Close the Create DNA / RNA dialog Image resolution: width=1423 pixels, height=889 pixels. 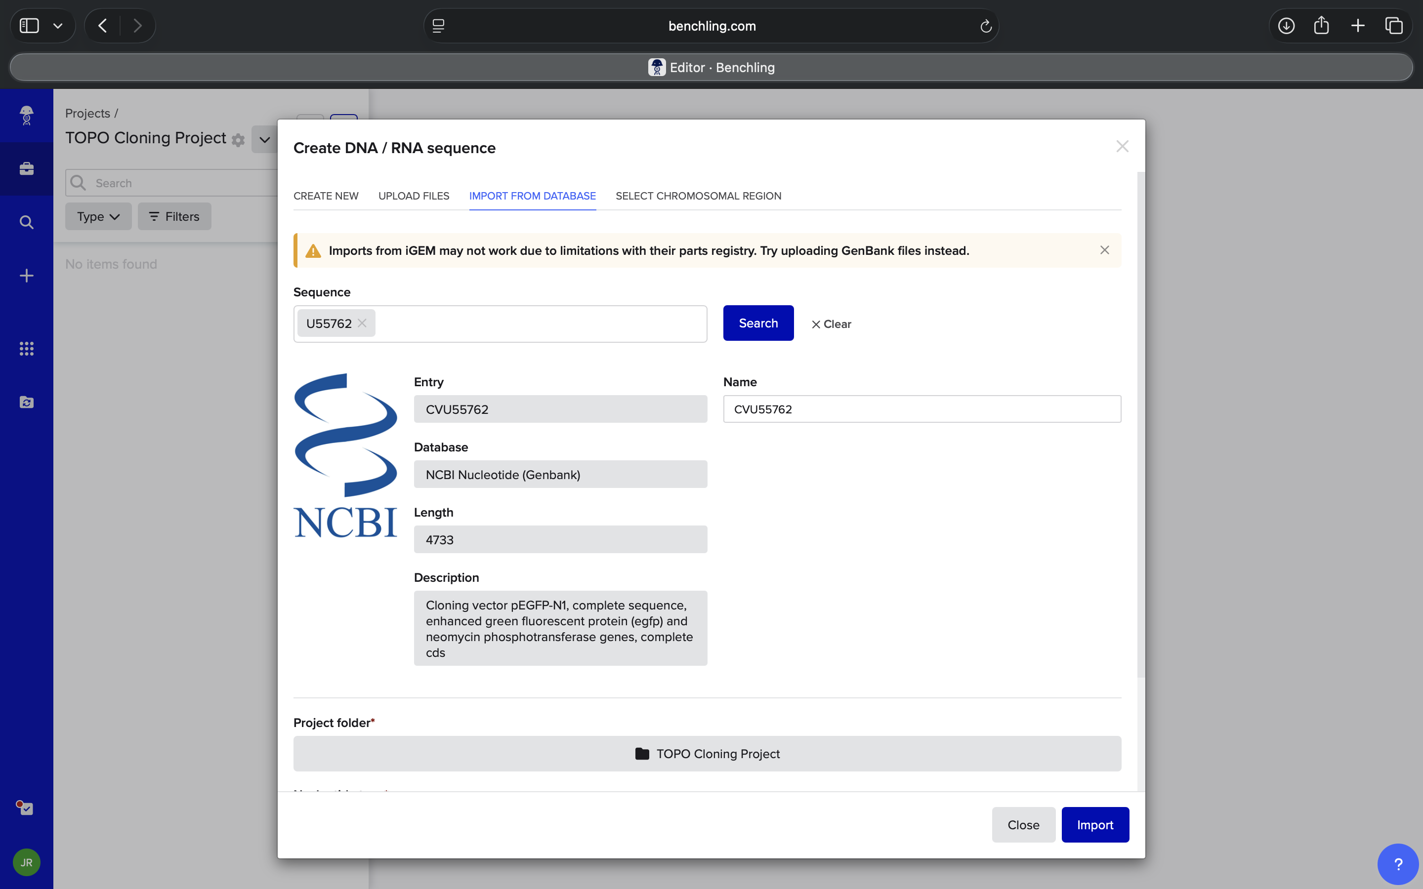1122,146
